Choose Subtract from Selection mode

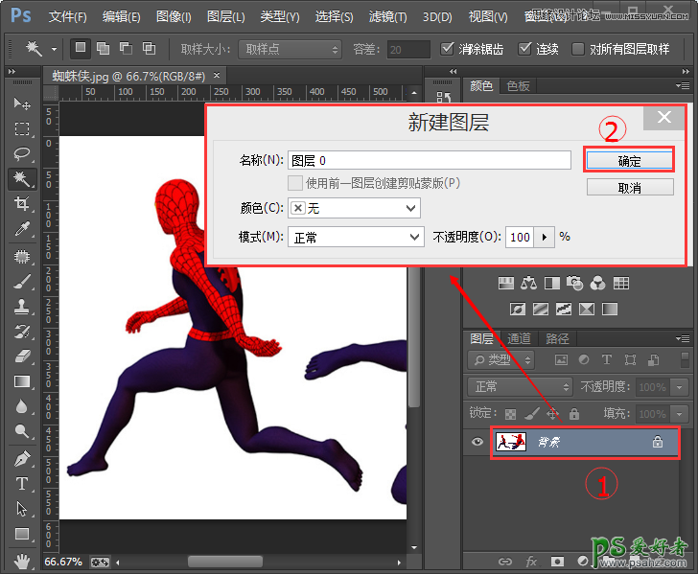[126, 48]
